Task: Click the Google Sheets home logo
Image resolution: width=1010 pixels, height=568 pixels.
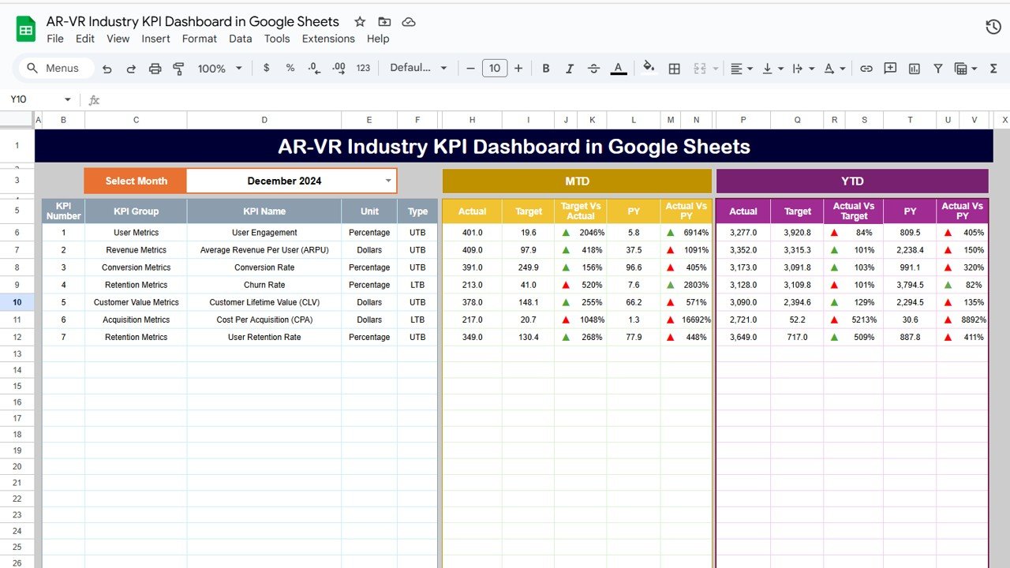Action: click(26, 30)
